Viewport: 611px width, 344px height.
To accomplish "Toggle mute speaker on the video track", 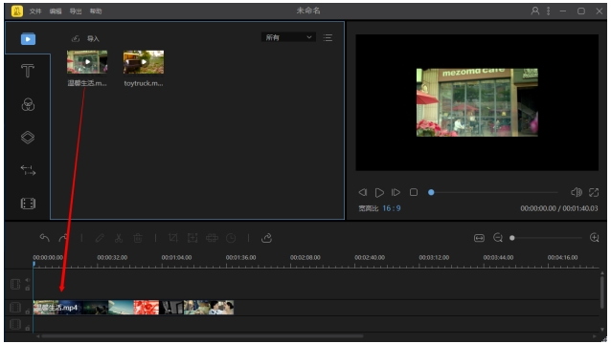I will click(27, 280).
